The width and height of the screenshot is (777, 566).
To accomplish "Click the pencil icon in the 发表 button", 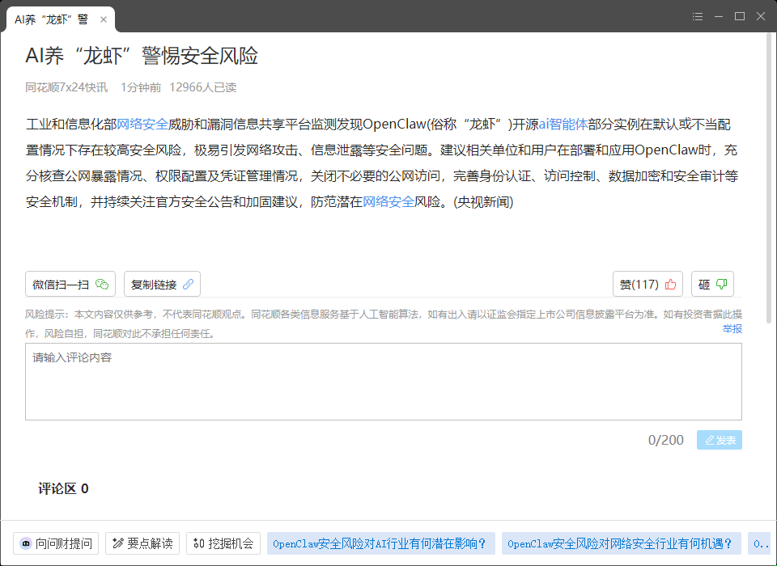I will coord(709,440).
